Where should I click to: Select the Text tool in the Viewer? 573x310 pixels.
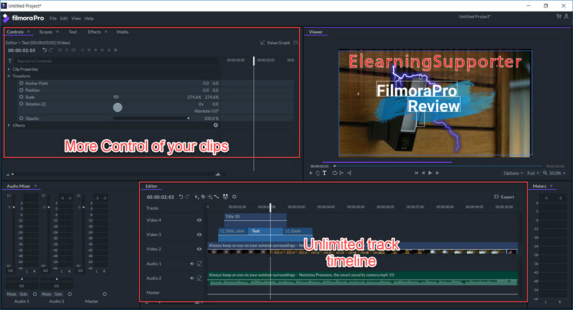[x=324, y=173]
